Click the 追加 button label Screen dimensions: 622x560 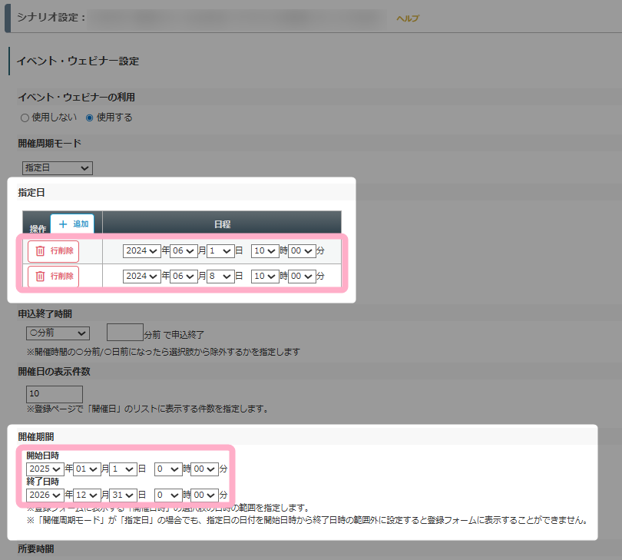(x=81, y=224)
